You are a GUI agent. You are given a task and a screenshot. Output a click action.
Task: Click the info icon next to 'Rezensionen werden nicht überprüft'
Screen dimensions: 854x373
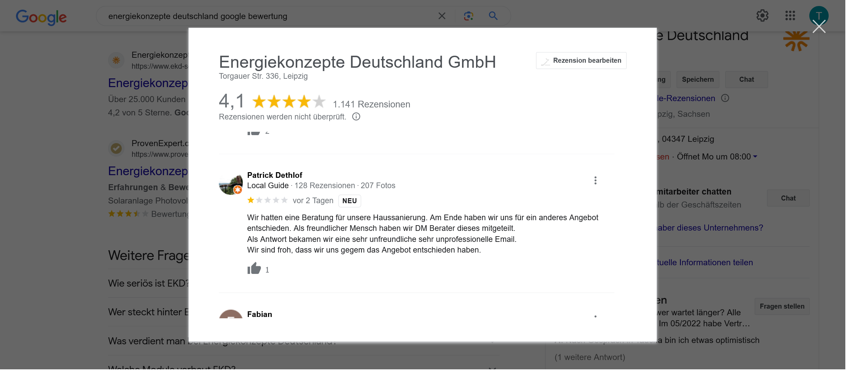click(356, 117)
